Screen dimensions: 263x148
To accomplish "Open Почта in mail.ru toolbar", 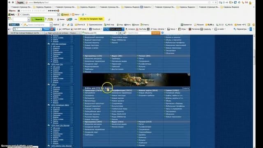I will tap(80, 25).
